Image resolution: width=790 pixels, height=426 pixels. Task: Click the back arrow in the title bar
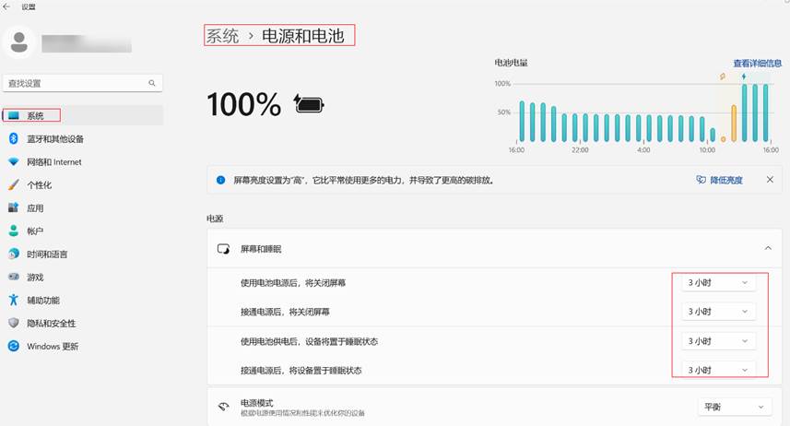click(x=7, y=6)
